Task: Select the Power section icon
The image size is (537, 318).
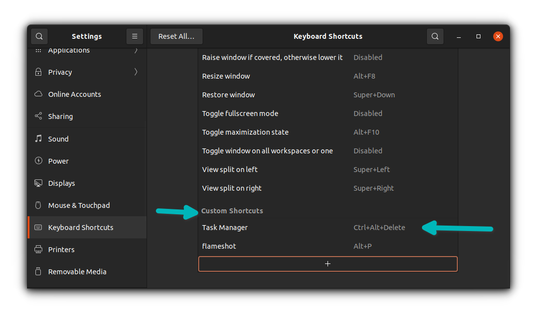Action: coord(38,161)
